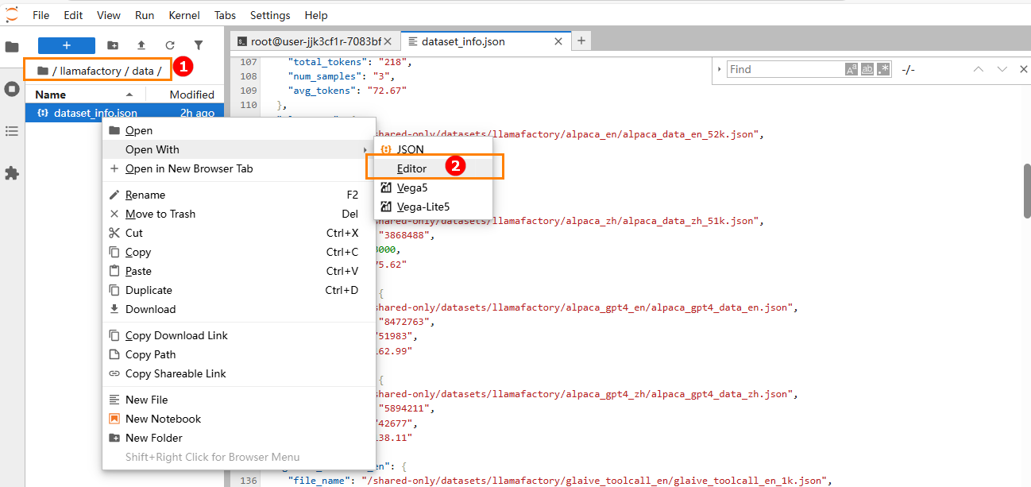Navigate to llamafactory in the breadcrumb path
Screen dimensions: 1031x487
(90, 71)
